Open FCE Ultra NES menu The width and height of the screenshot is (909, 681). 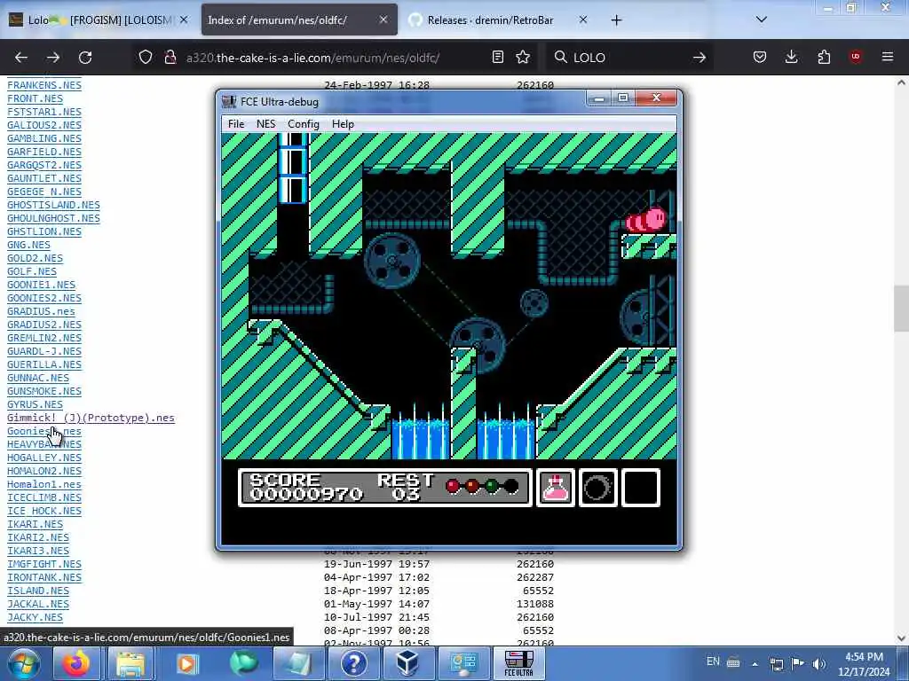[x=266, y=124]
